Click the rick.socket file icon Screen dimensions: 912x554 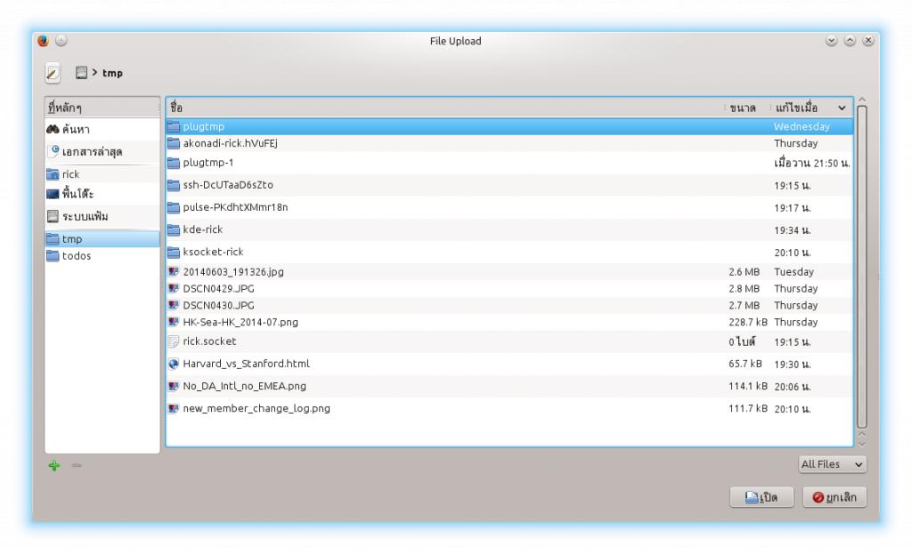174,341
